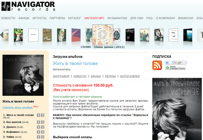203x140 pixels.
Task: Play track 1 Жить в твоей голове
Action: coord(39,115)
